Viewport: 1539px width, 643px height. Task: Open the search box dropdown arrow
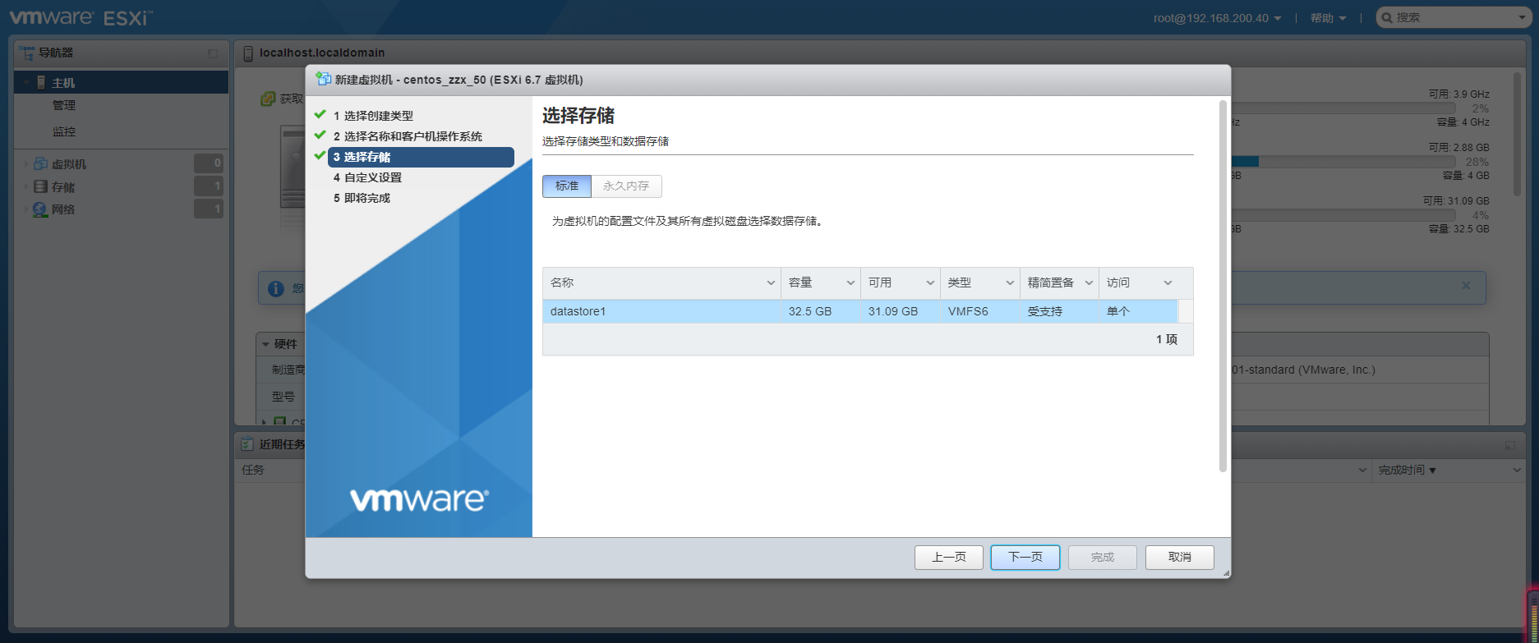[1522, 17]
